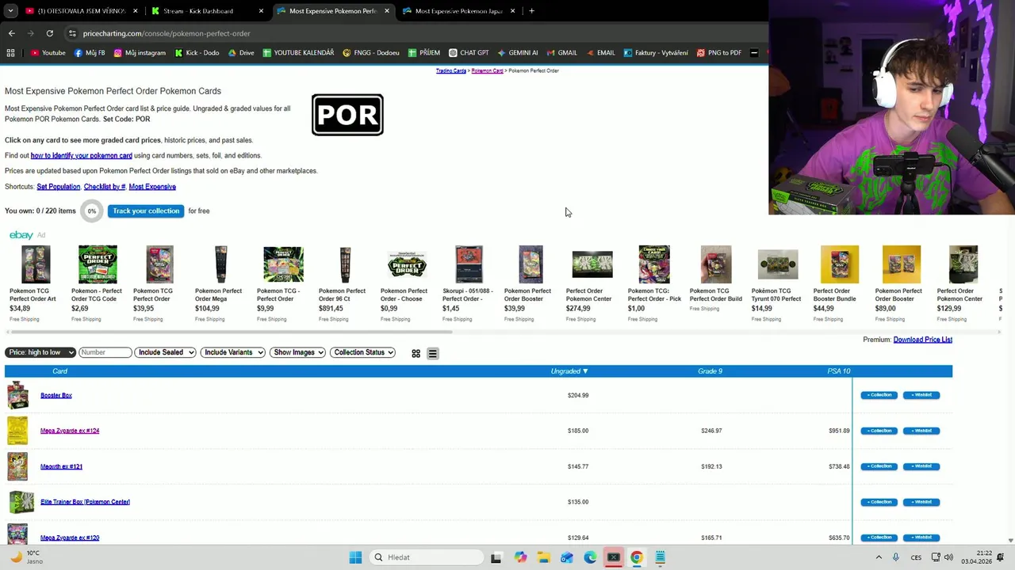
Task: Open the PŘÍJEM bookmark
Action: (424, 53)
